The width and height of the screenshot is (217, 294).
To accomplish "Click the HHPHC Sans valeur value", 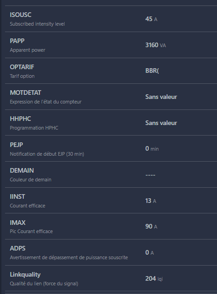I will (161, 123).
